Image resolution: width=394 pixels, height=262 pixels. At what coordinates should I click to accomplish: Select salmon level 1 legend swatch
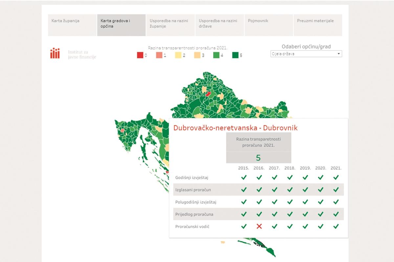click(159, 55)
